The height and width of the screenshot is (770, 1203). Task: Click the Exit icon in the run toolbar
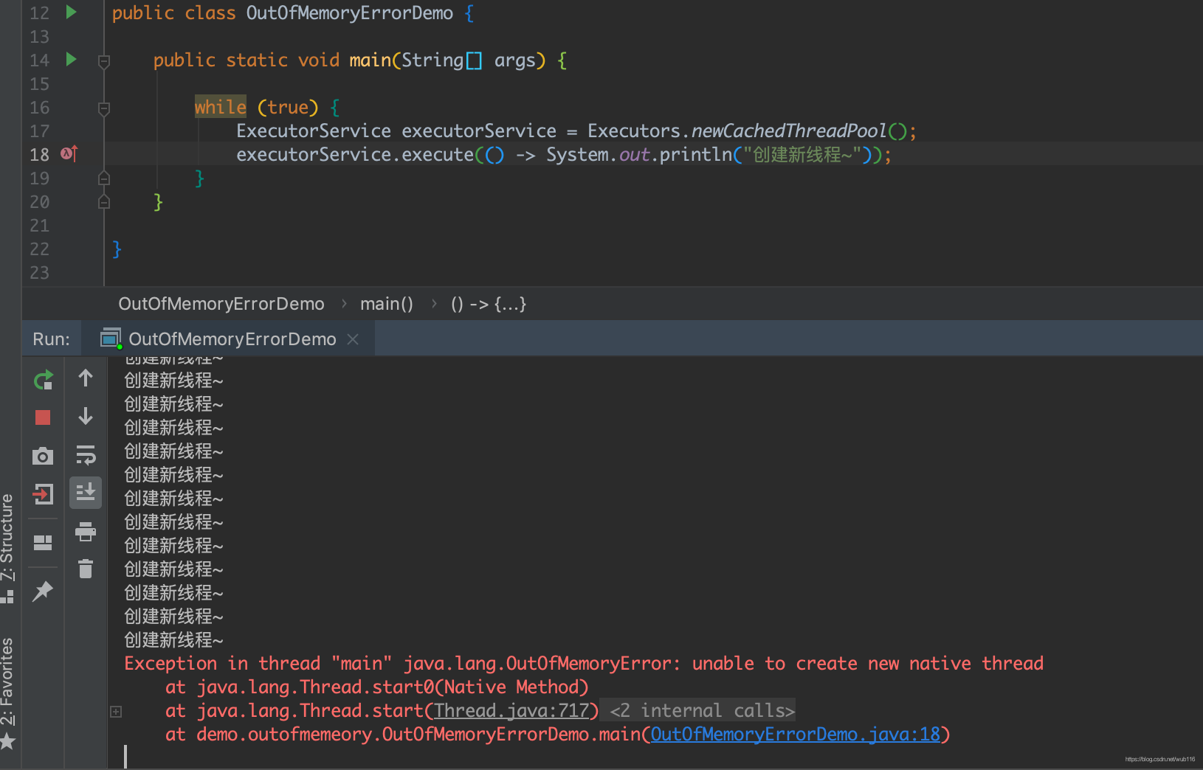click(x=43, y=493)
